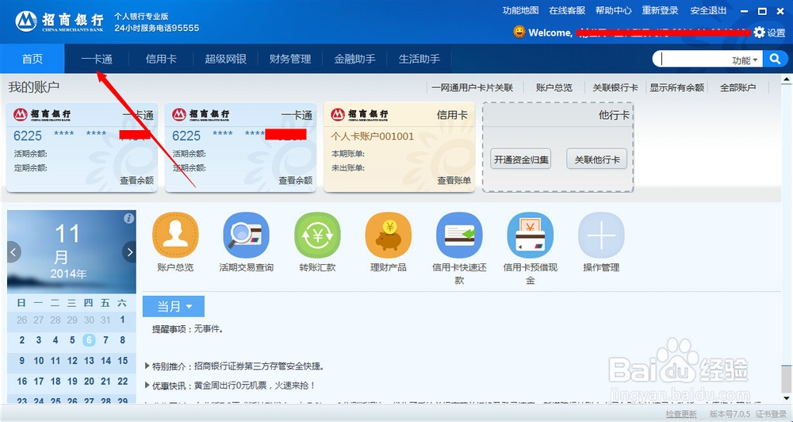
Task: Open the 超级网银 menu tab
Action: pyautogui.click(x=225, y=59)
